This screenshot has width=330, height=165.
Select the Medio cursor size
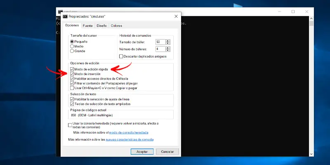point(72,46)
